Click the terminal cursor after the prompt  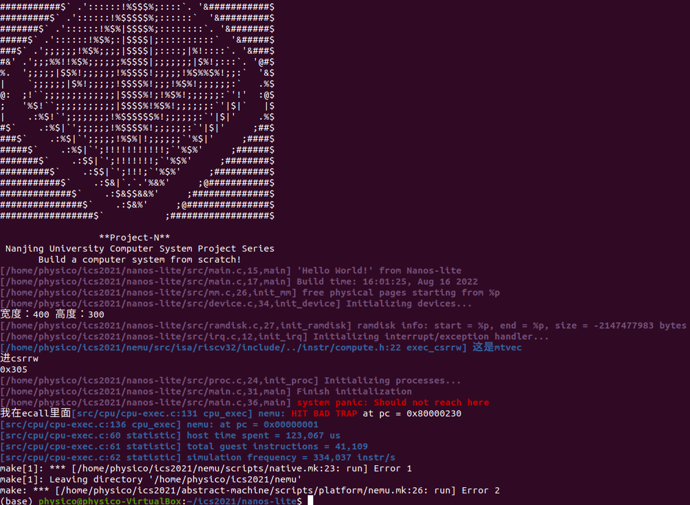point(310,501)
